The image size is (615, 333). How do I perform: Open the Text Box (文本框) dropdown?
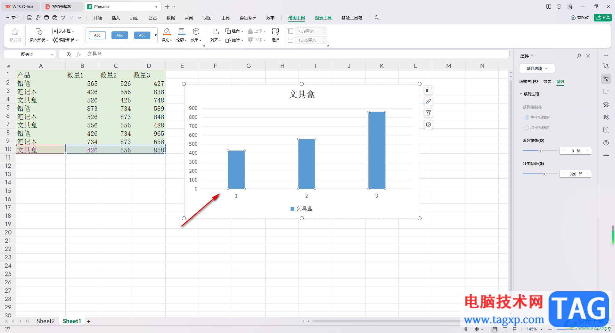pyautogui.click(x=63, y=31)
